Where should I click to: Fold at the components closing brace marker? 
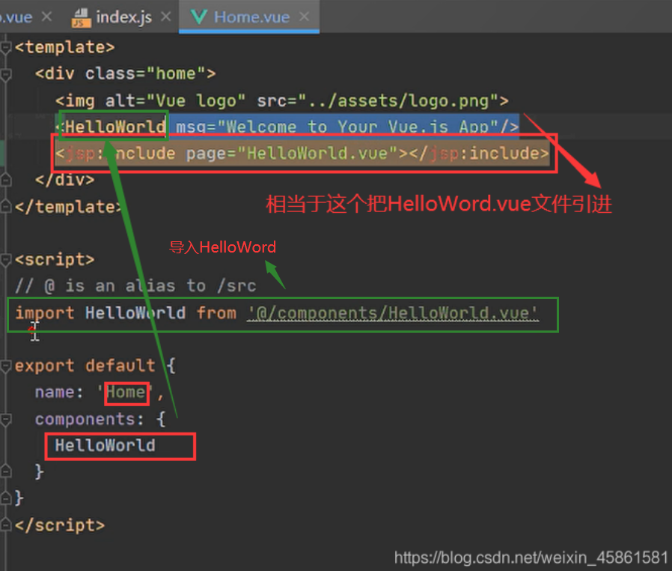coord(5,471)
